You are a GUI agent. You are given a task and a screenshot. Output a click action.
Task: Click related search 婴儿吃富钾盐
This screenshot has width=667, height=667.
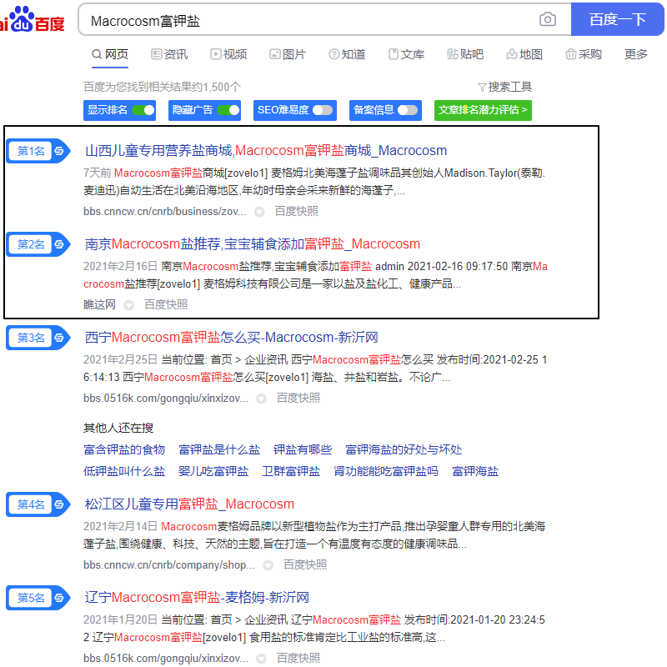click(213, 472)
